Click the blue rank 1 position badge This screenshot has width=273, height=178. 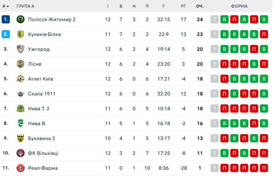point(6,19)
